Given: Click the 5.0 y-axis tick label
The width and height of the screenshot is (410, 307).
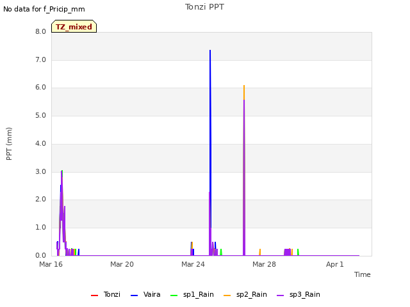Looking at the screenshot, I should click(x=40, y=116).
